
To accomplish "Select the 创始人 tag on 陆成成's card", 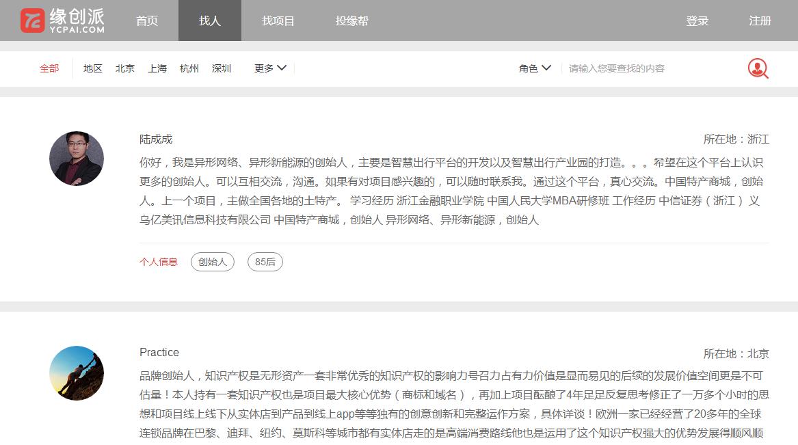I will pos(212,262).
